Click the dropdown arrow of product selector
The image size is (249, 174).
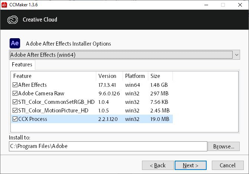237,55
